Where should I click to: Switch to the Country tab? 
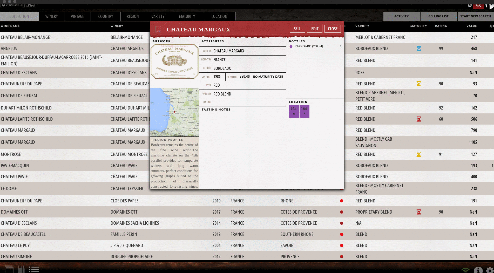tap(106, 16)
